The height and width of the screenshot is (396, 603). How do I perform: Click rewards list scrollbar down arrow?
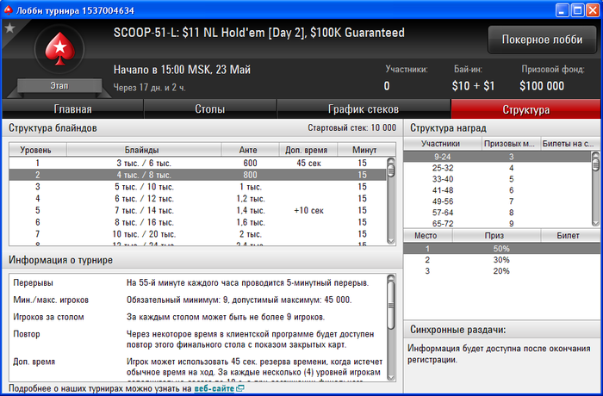pyautogui.click(x=595, y=222)
